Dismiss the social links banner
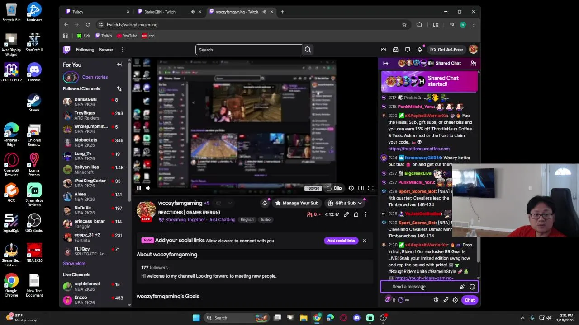The image size is (579, 325). click(x=364, y=241)
